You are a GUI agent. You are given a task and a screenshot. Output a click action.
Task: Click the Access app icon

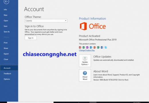click(80, 47)
